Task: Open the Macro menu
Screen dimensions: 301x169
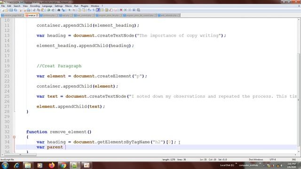Action: 68,6
